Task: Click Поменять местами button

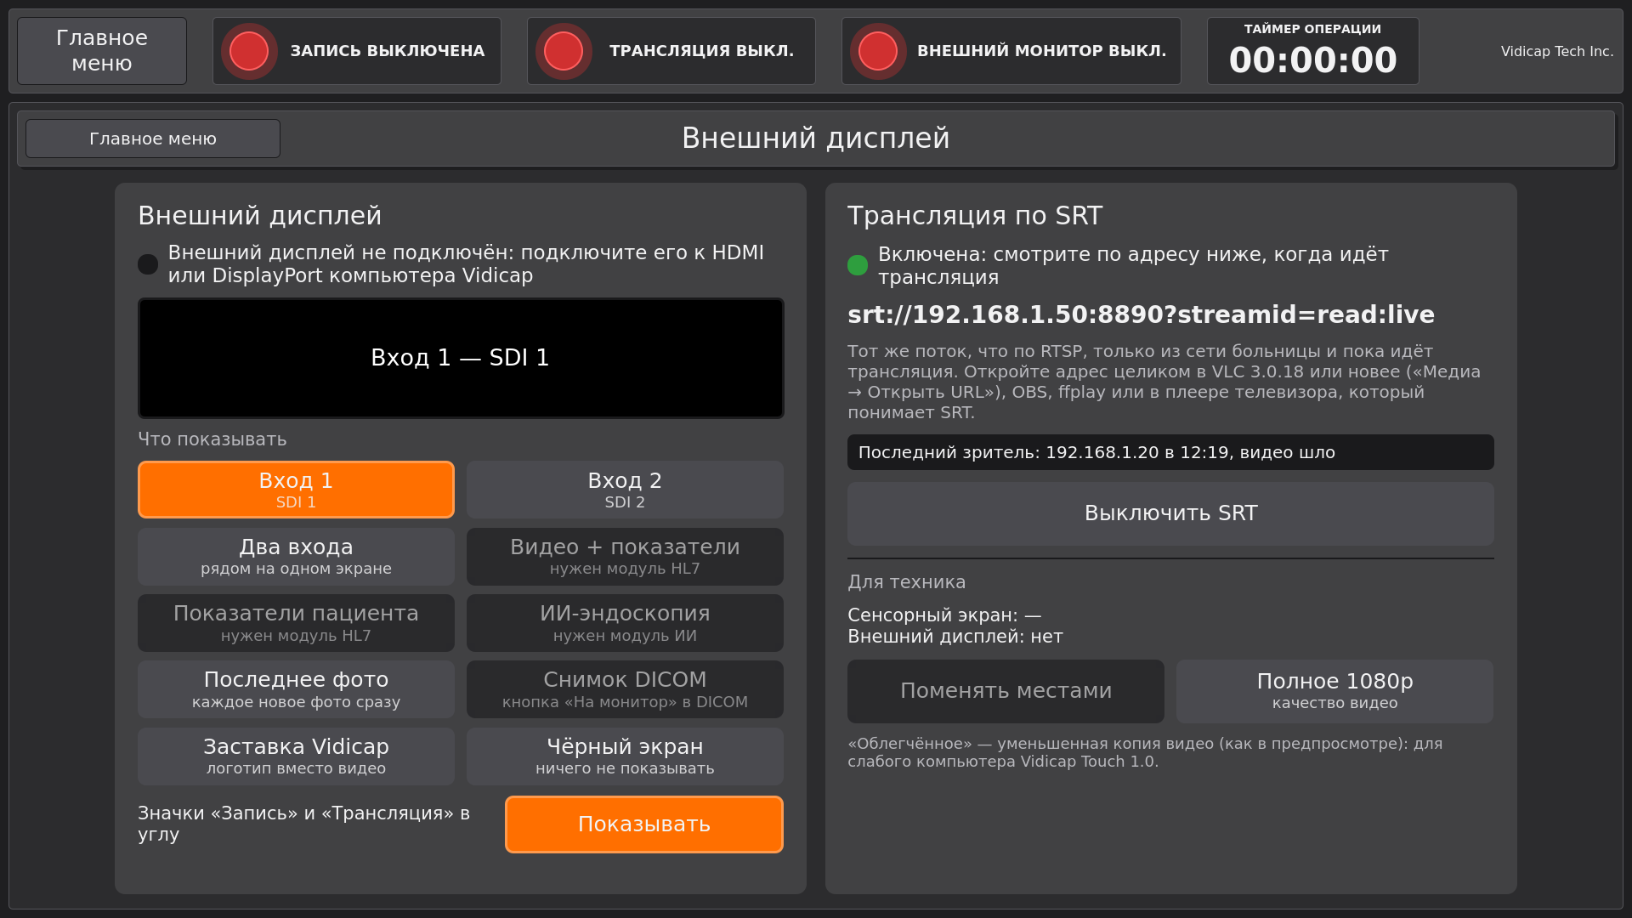Action: (1006, 691)
